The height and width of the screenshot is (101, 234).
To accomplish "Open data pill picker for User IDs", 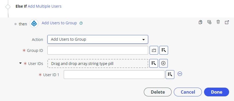I will click(154, 63).
